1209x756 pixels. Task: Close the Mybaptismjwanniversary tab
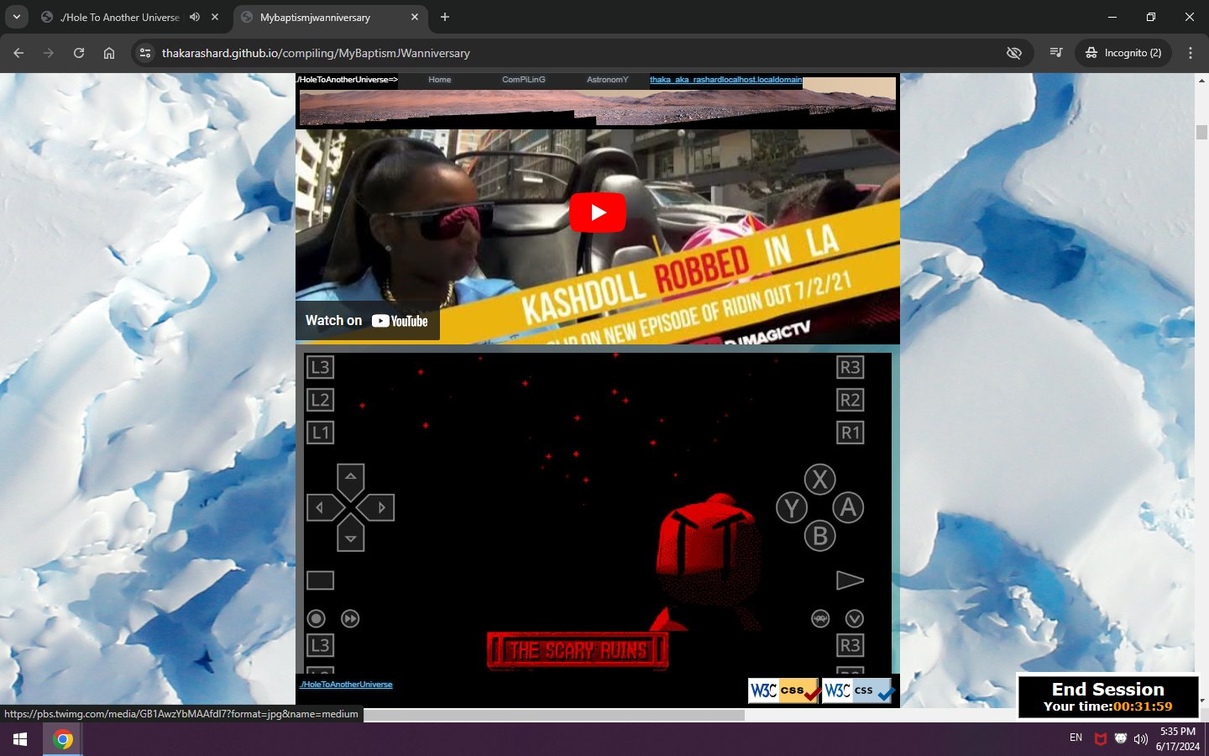point(415,17)
